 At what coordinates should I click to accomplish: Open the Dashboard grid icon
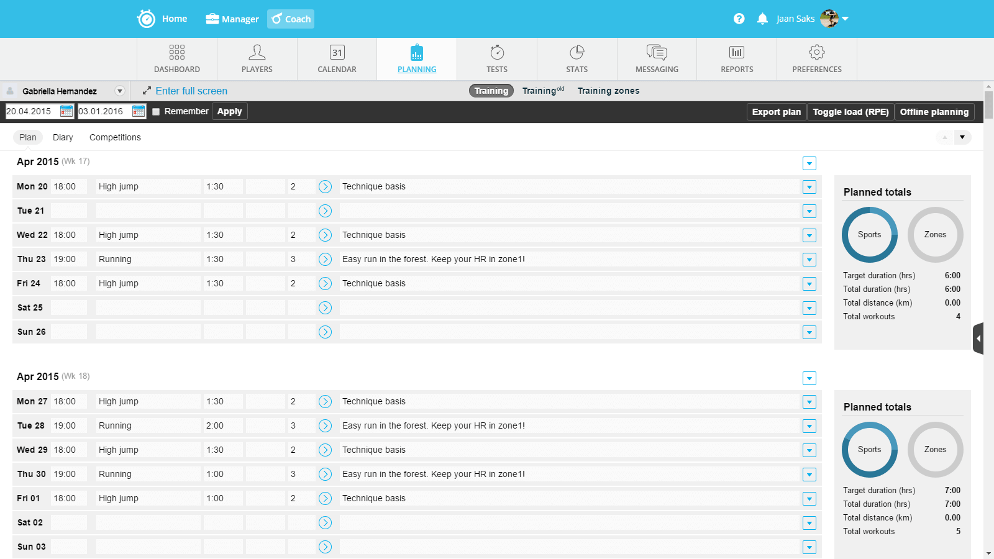pos(177,53)
